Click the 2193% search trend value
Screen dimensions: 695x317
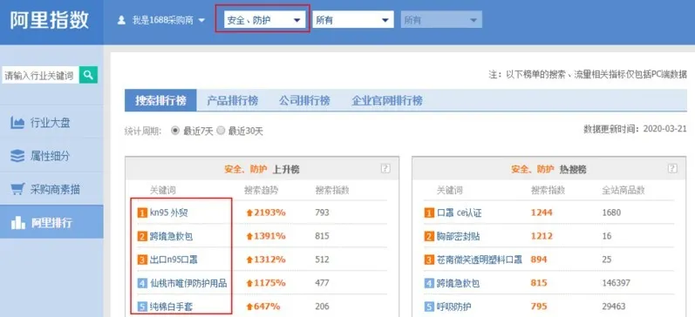click(265, 212)
